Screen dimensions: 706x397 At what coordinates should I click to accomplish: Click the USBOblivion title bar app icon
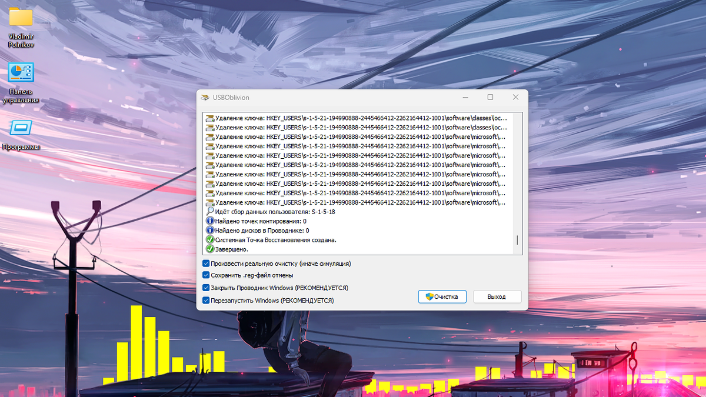[205, 98]
